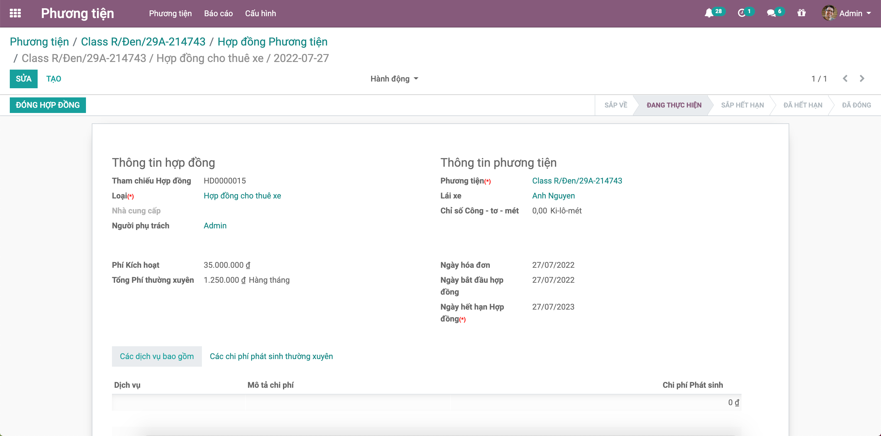The width and height of the screenshot is (881, 436).
Task: Open Admin responsible person link
Action: click(215, 226)
